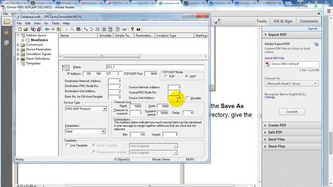The image size is (333, 187).
Task: Click the Adobe ExportPDF service icon
Action: (316, 44)
